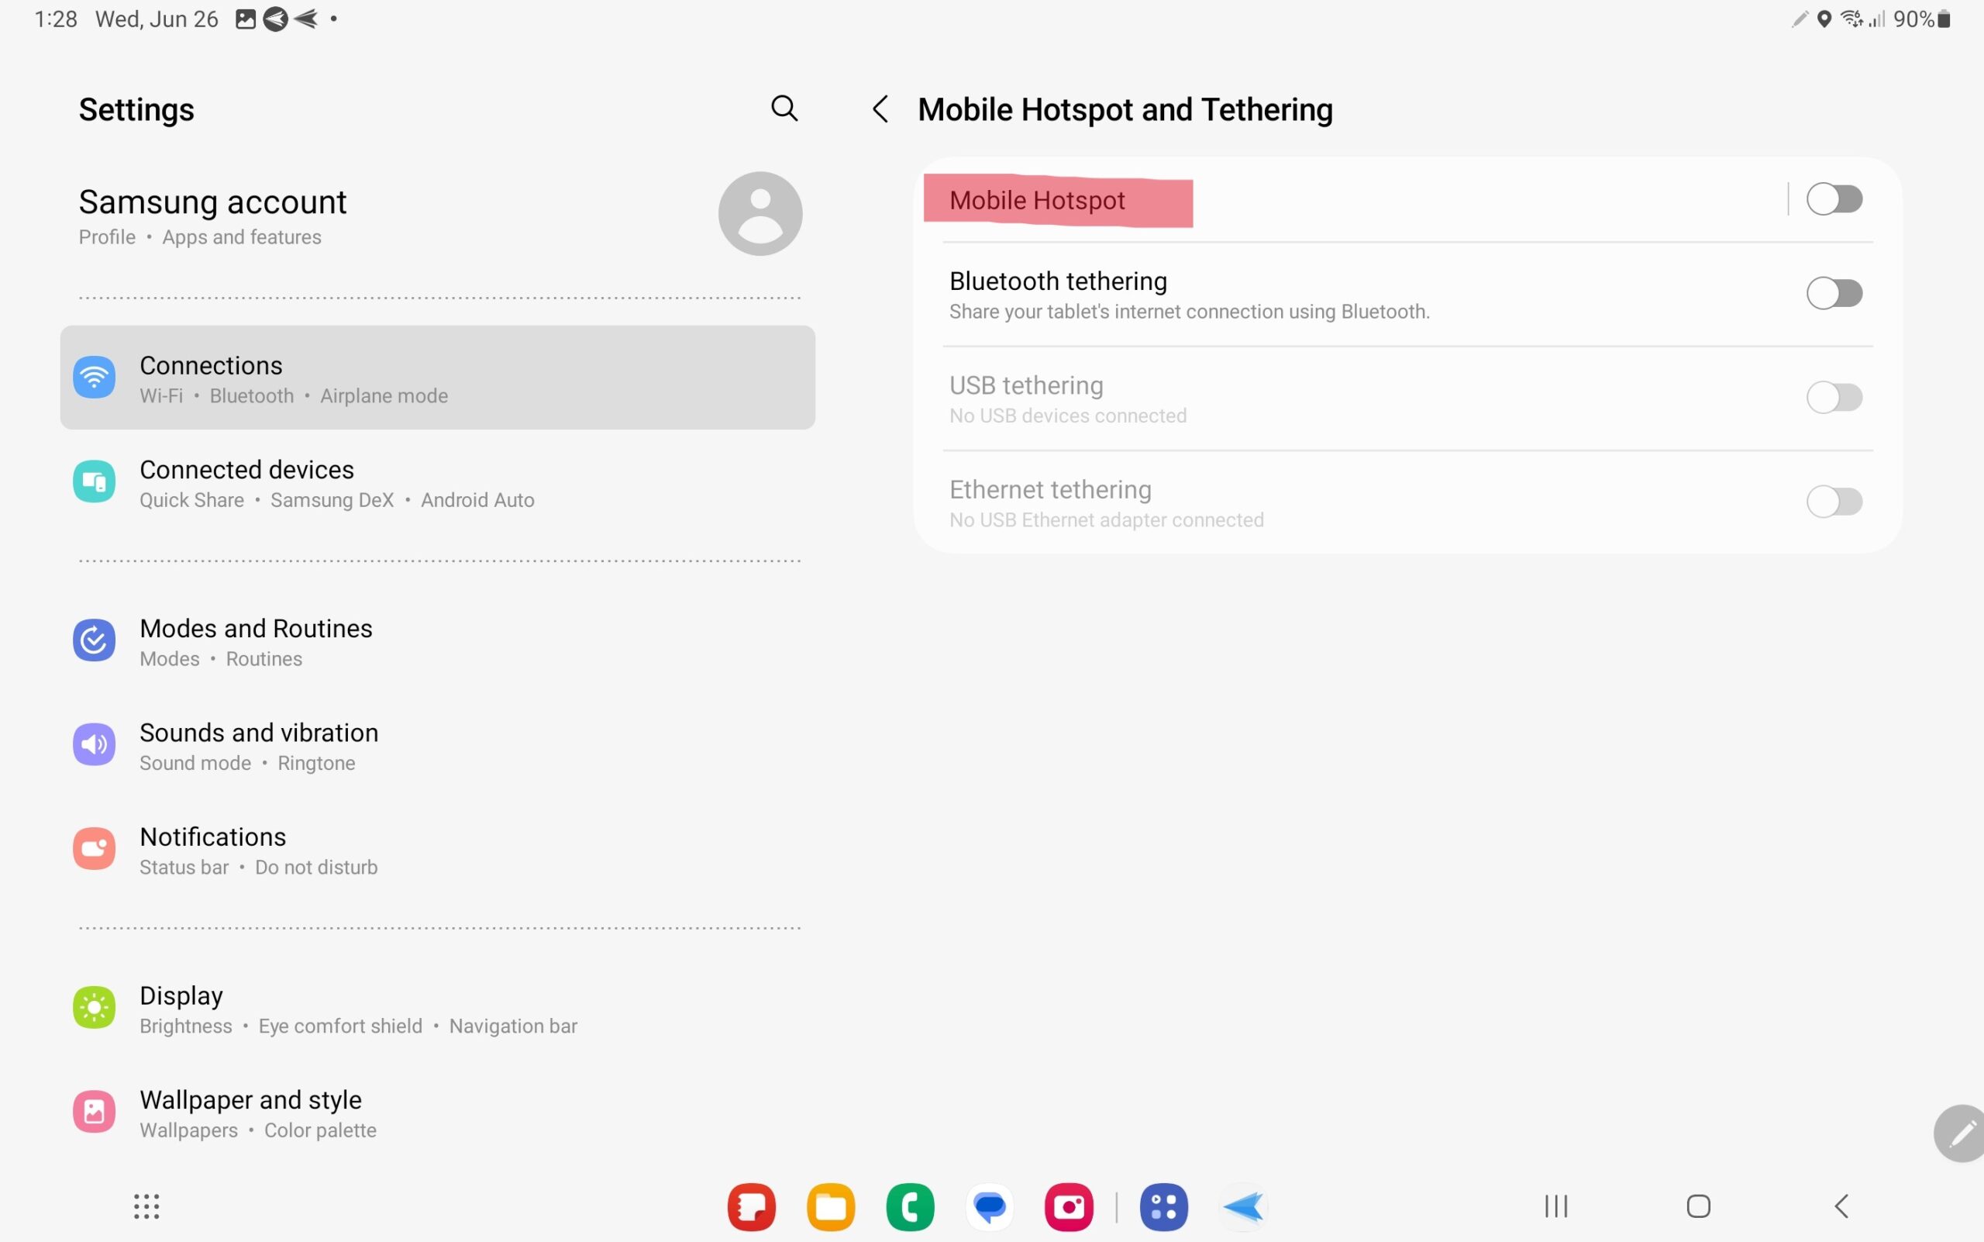Toggle Ethernet tethering switch

1835,502
